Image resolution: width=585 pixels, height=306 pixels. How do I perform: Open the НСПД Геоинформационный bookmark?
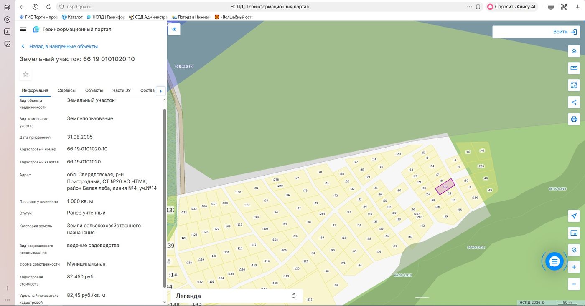[105, 17]
